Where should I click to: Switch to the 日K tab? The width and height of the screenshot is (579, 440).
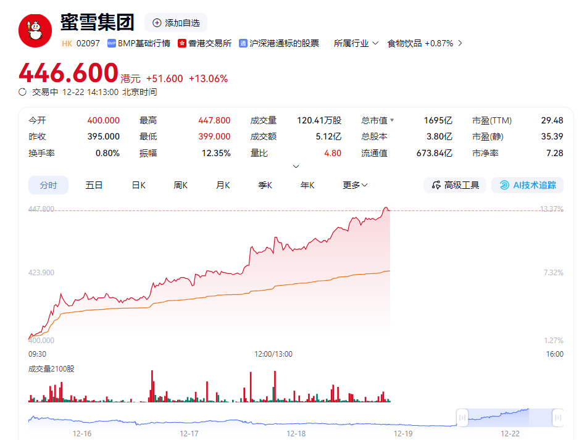point(138,185)
